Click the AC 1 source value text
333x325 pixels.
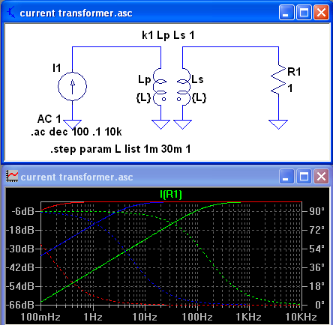[49, 119]
